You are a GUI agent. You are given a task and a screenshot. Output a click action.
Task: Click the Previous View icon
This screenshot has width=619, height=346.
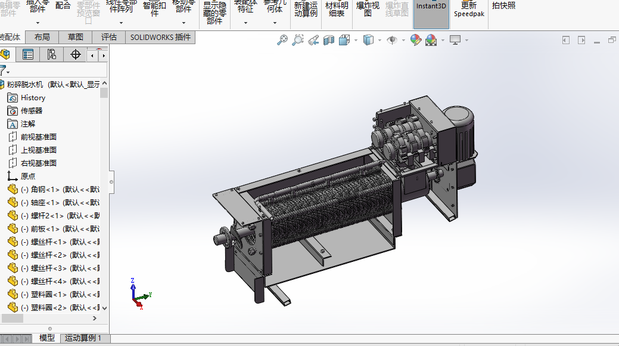(313, 40)
